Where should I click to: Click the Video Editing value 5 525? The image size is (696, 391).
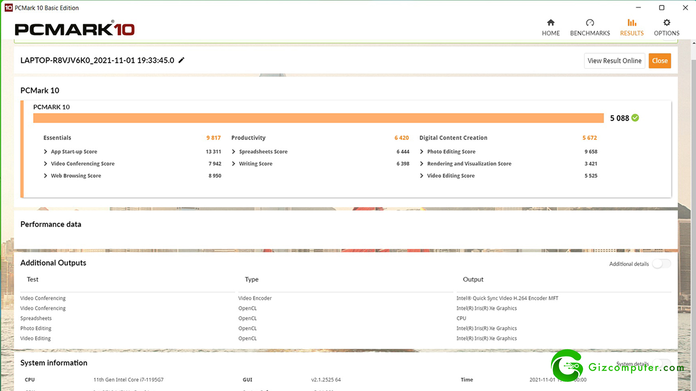click(x=591, y=176)
